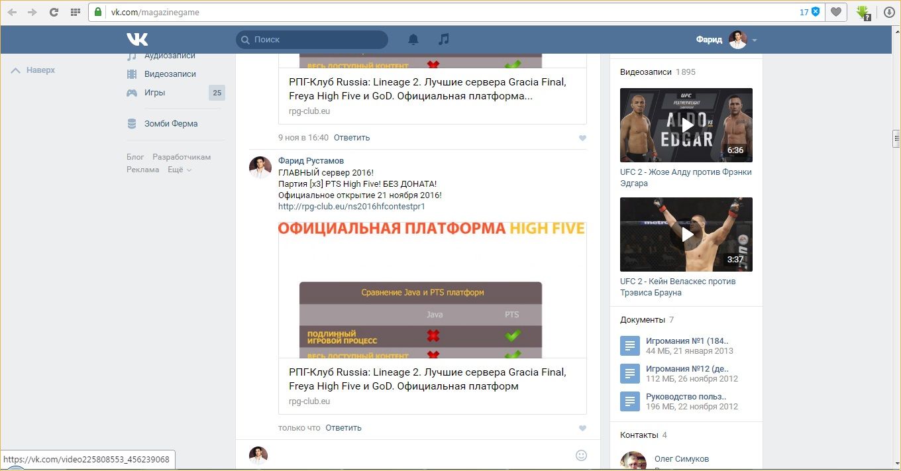This screenshot has height=471, width=901.
Task: Click the emoji smiley in comment box
Action: [x=581, y=455]
